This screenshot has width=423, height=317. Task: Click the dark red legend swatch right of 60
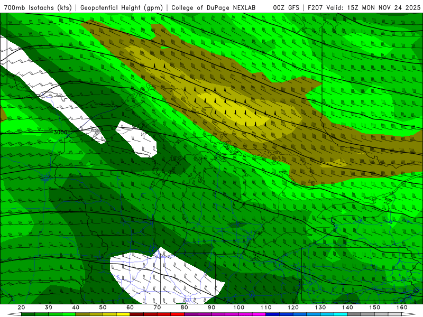137,314
